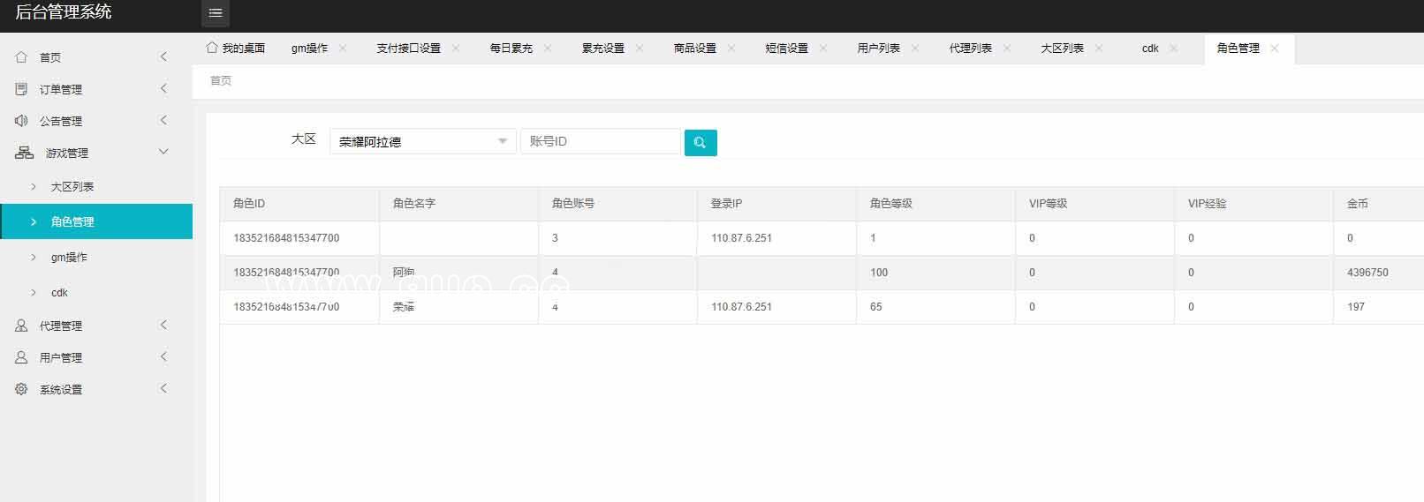Close the cdk tab
1424x502 pixels.
[1173, 49]
